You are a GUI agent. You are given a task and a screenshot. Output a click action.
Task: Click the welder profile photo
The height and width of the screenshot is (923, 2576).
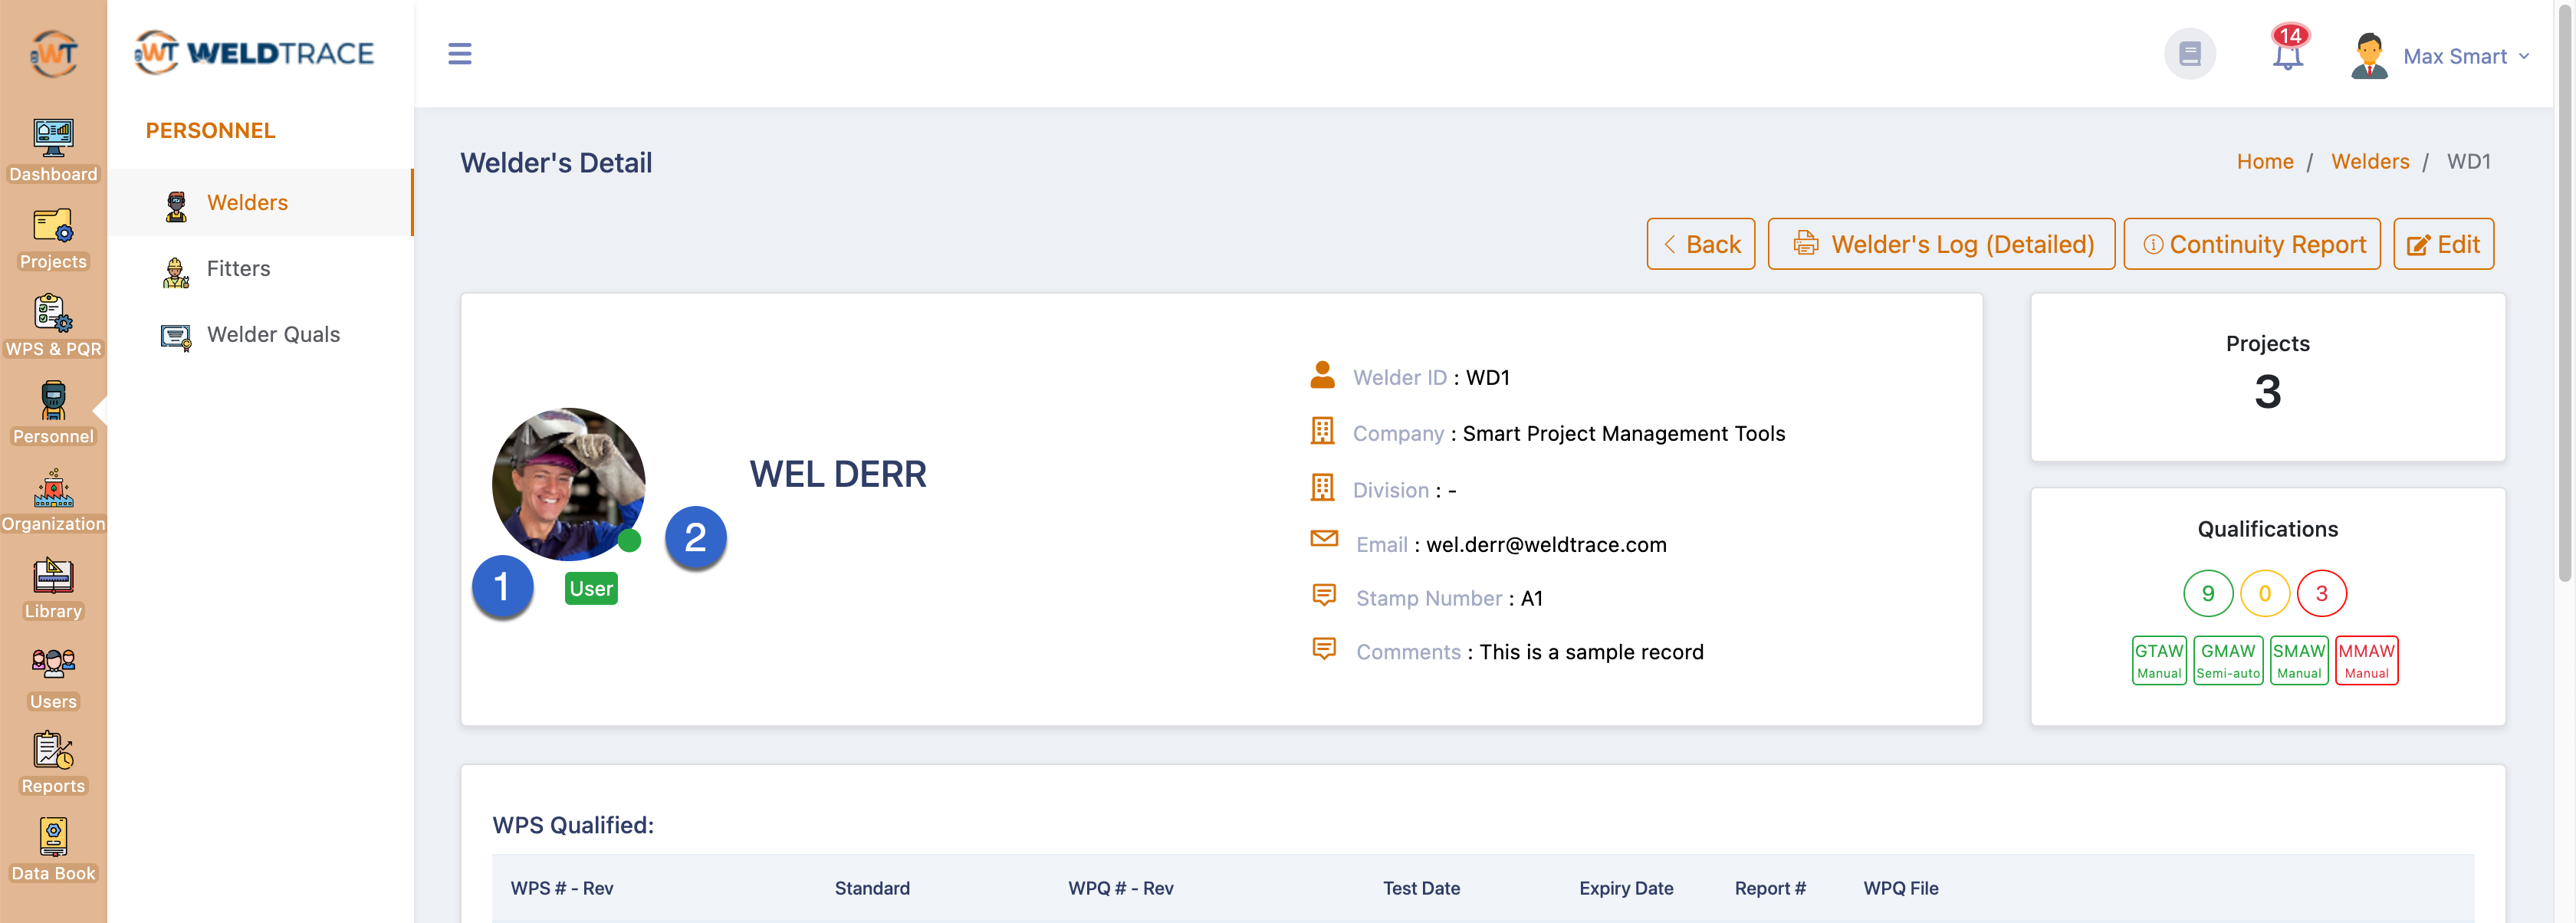[x=568, y=484]
